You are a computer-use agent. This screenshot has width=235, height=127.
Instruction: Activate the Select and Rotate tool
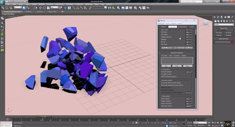pos(44,8)
